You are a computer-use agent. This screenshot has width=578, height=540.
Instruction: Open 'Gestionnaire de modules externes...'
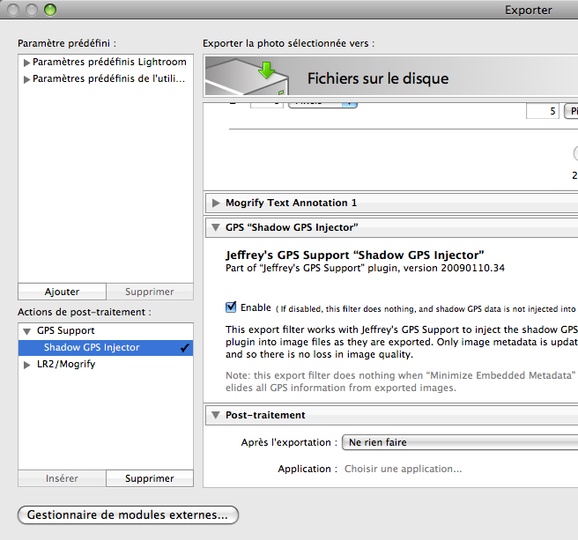(128, 515)
